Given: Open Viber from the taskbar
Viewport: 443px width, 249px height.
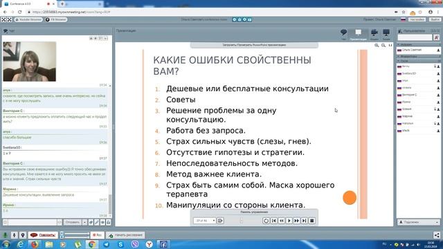Looking at the screenshot, I should (135, 244).
